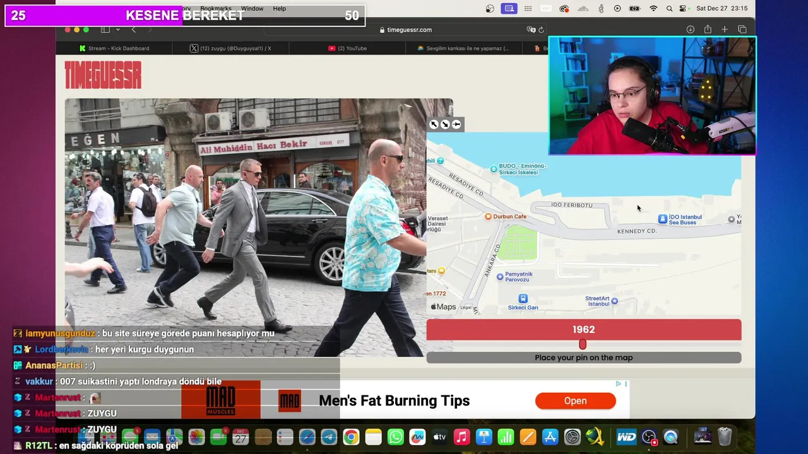Click the Sat Dec 27 23:15 clock
This screenshot has width=808, height=454.
click(722, 8)
